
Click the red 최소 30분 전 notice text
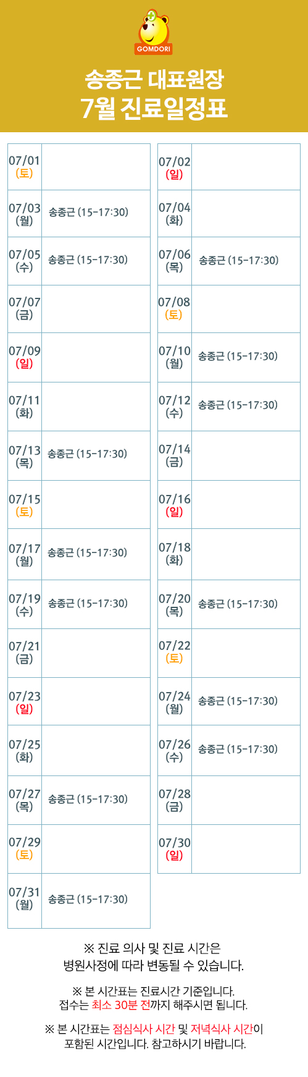click(121, 1005)
